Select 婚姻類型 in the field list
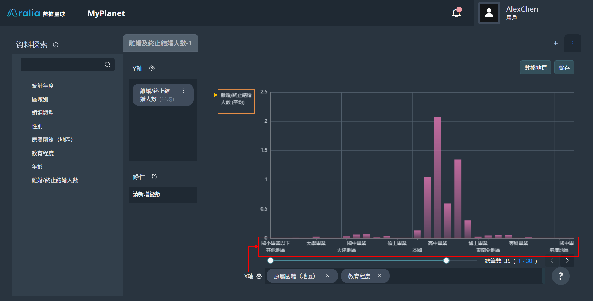593x301 pixels. (43, 113)
